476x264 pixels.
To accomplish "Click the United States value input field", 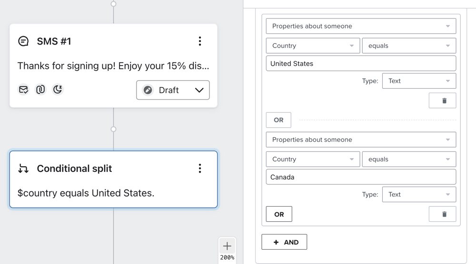I will click(361, 64).
